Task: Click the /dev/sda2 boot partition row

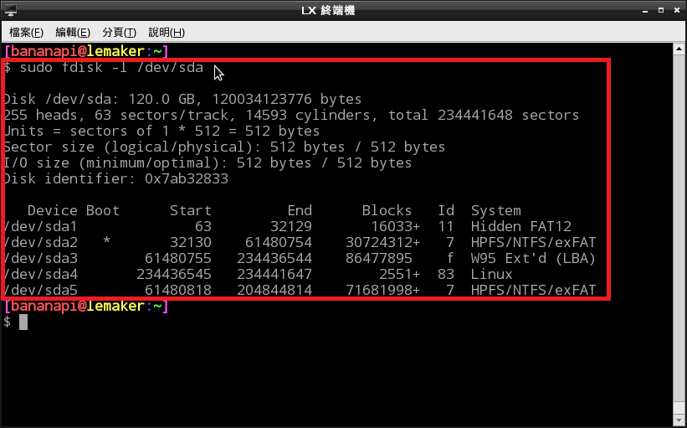Action: pos(300,242)
